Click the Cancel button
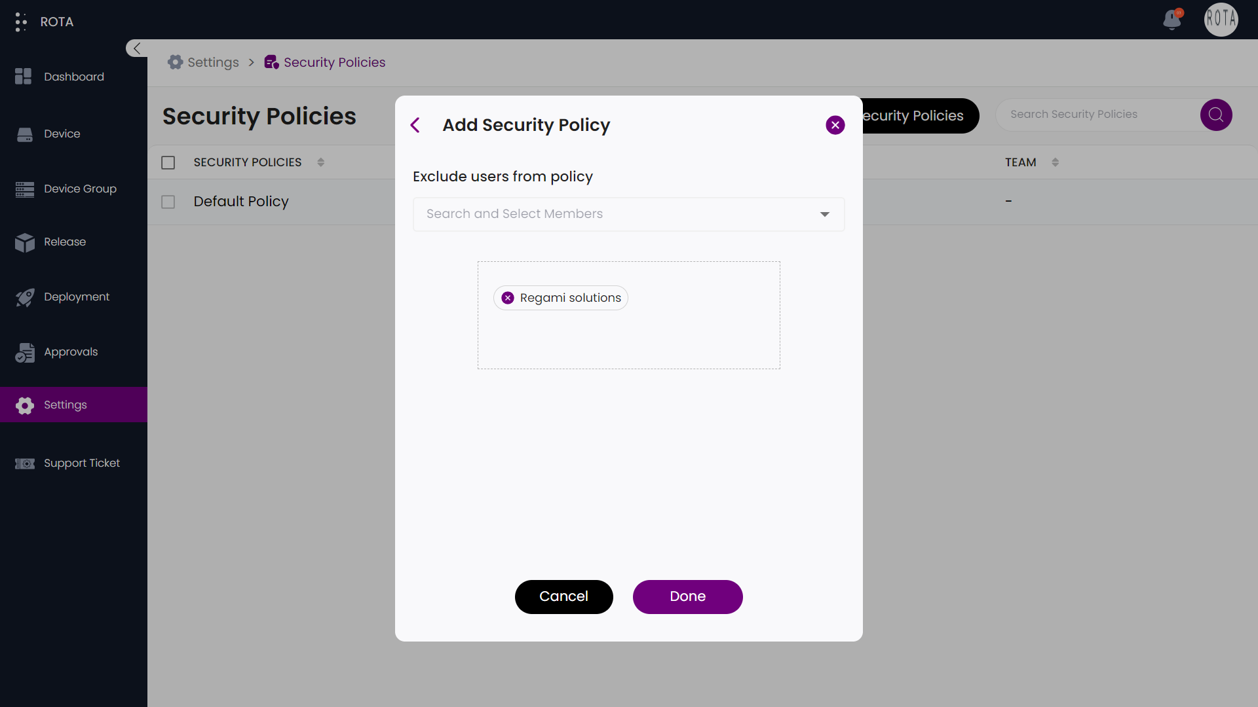 point(563,596)
